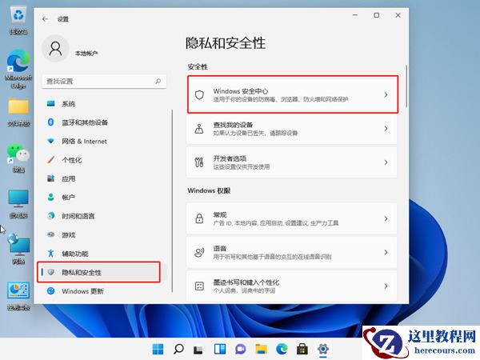Expand 语音 row chevron
The image size is (480, 360).
(x=386, y=252)
